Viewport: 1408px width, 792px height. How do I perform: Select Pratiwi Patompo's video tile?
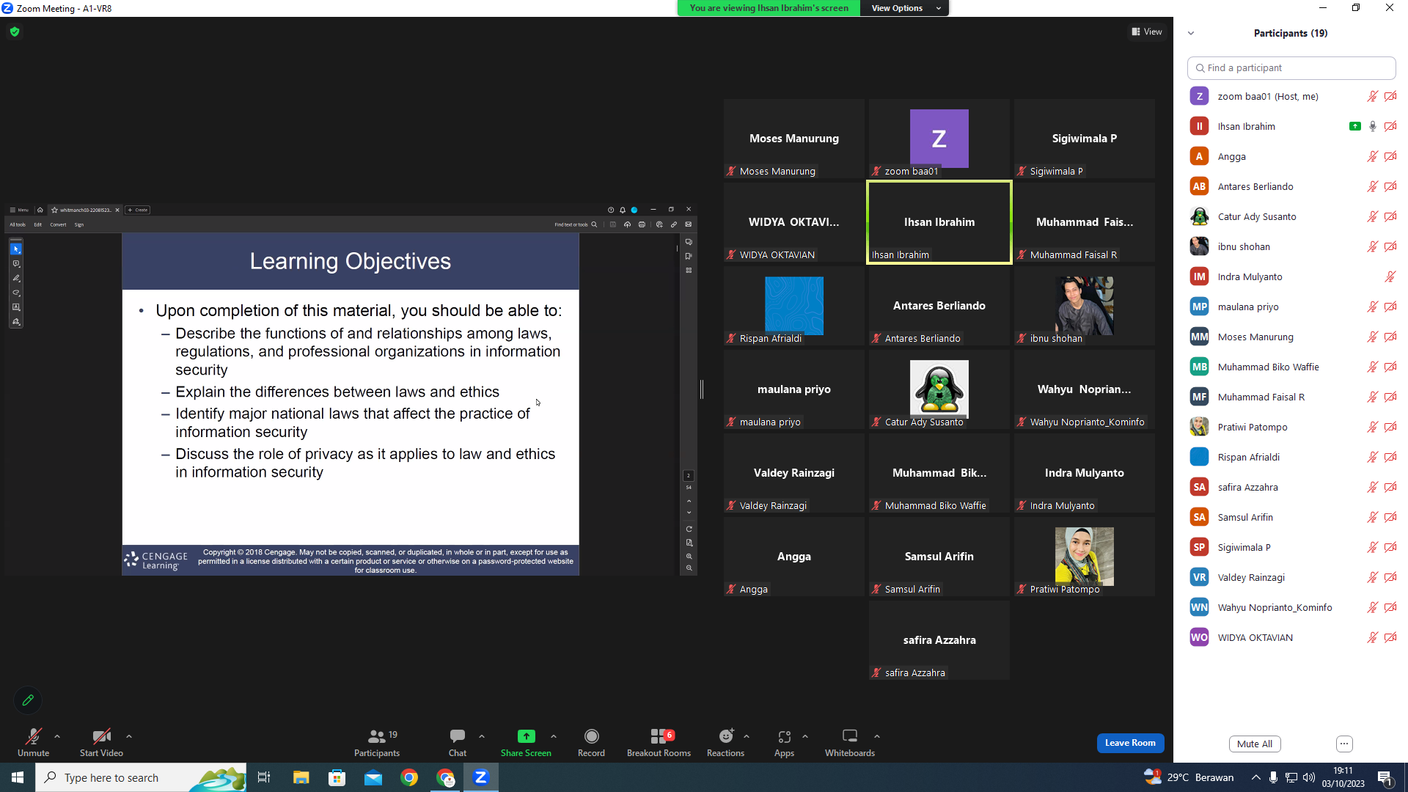(1084, 557)
